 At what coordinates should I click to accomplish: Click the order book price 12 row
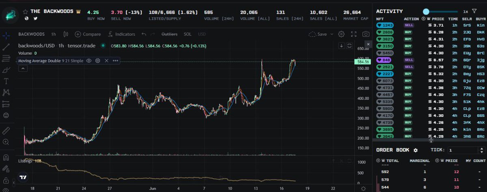pos(430,172)
